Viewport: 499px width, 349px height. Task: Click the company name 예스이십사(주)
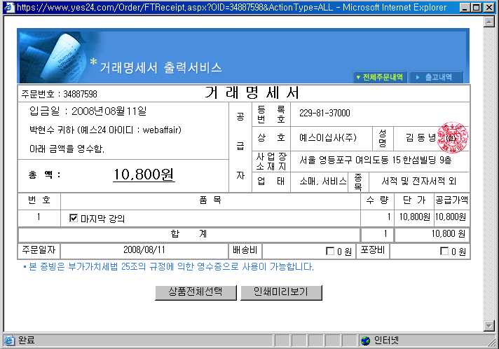click(x=328, y=137)
